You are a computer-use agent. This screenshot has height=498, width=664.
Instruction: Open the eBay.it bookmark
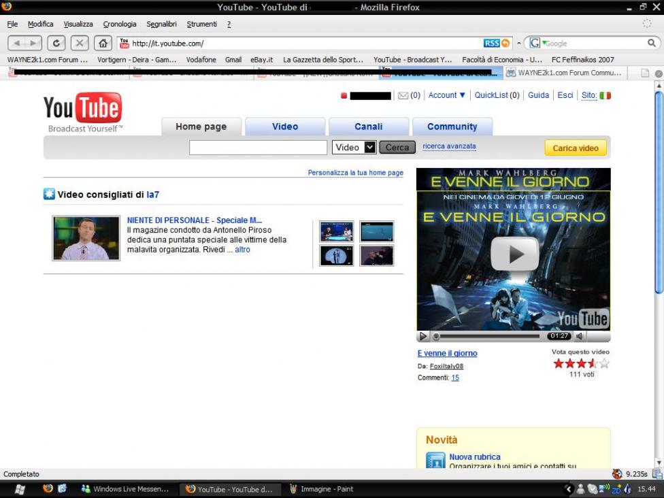(262, 60)
